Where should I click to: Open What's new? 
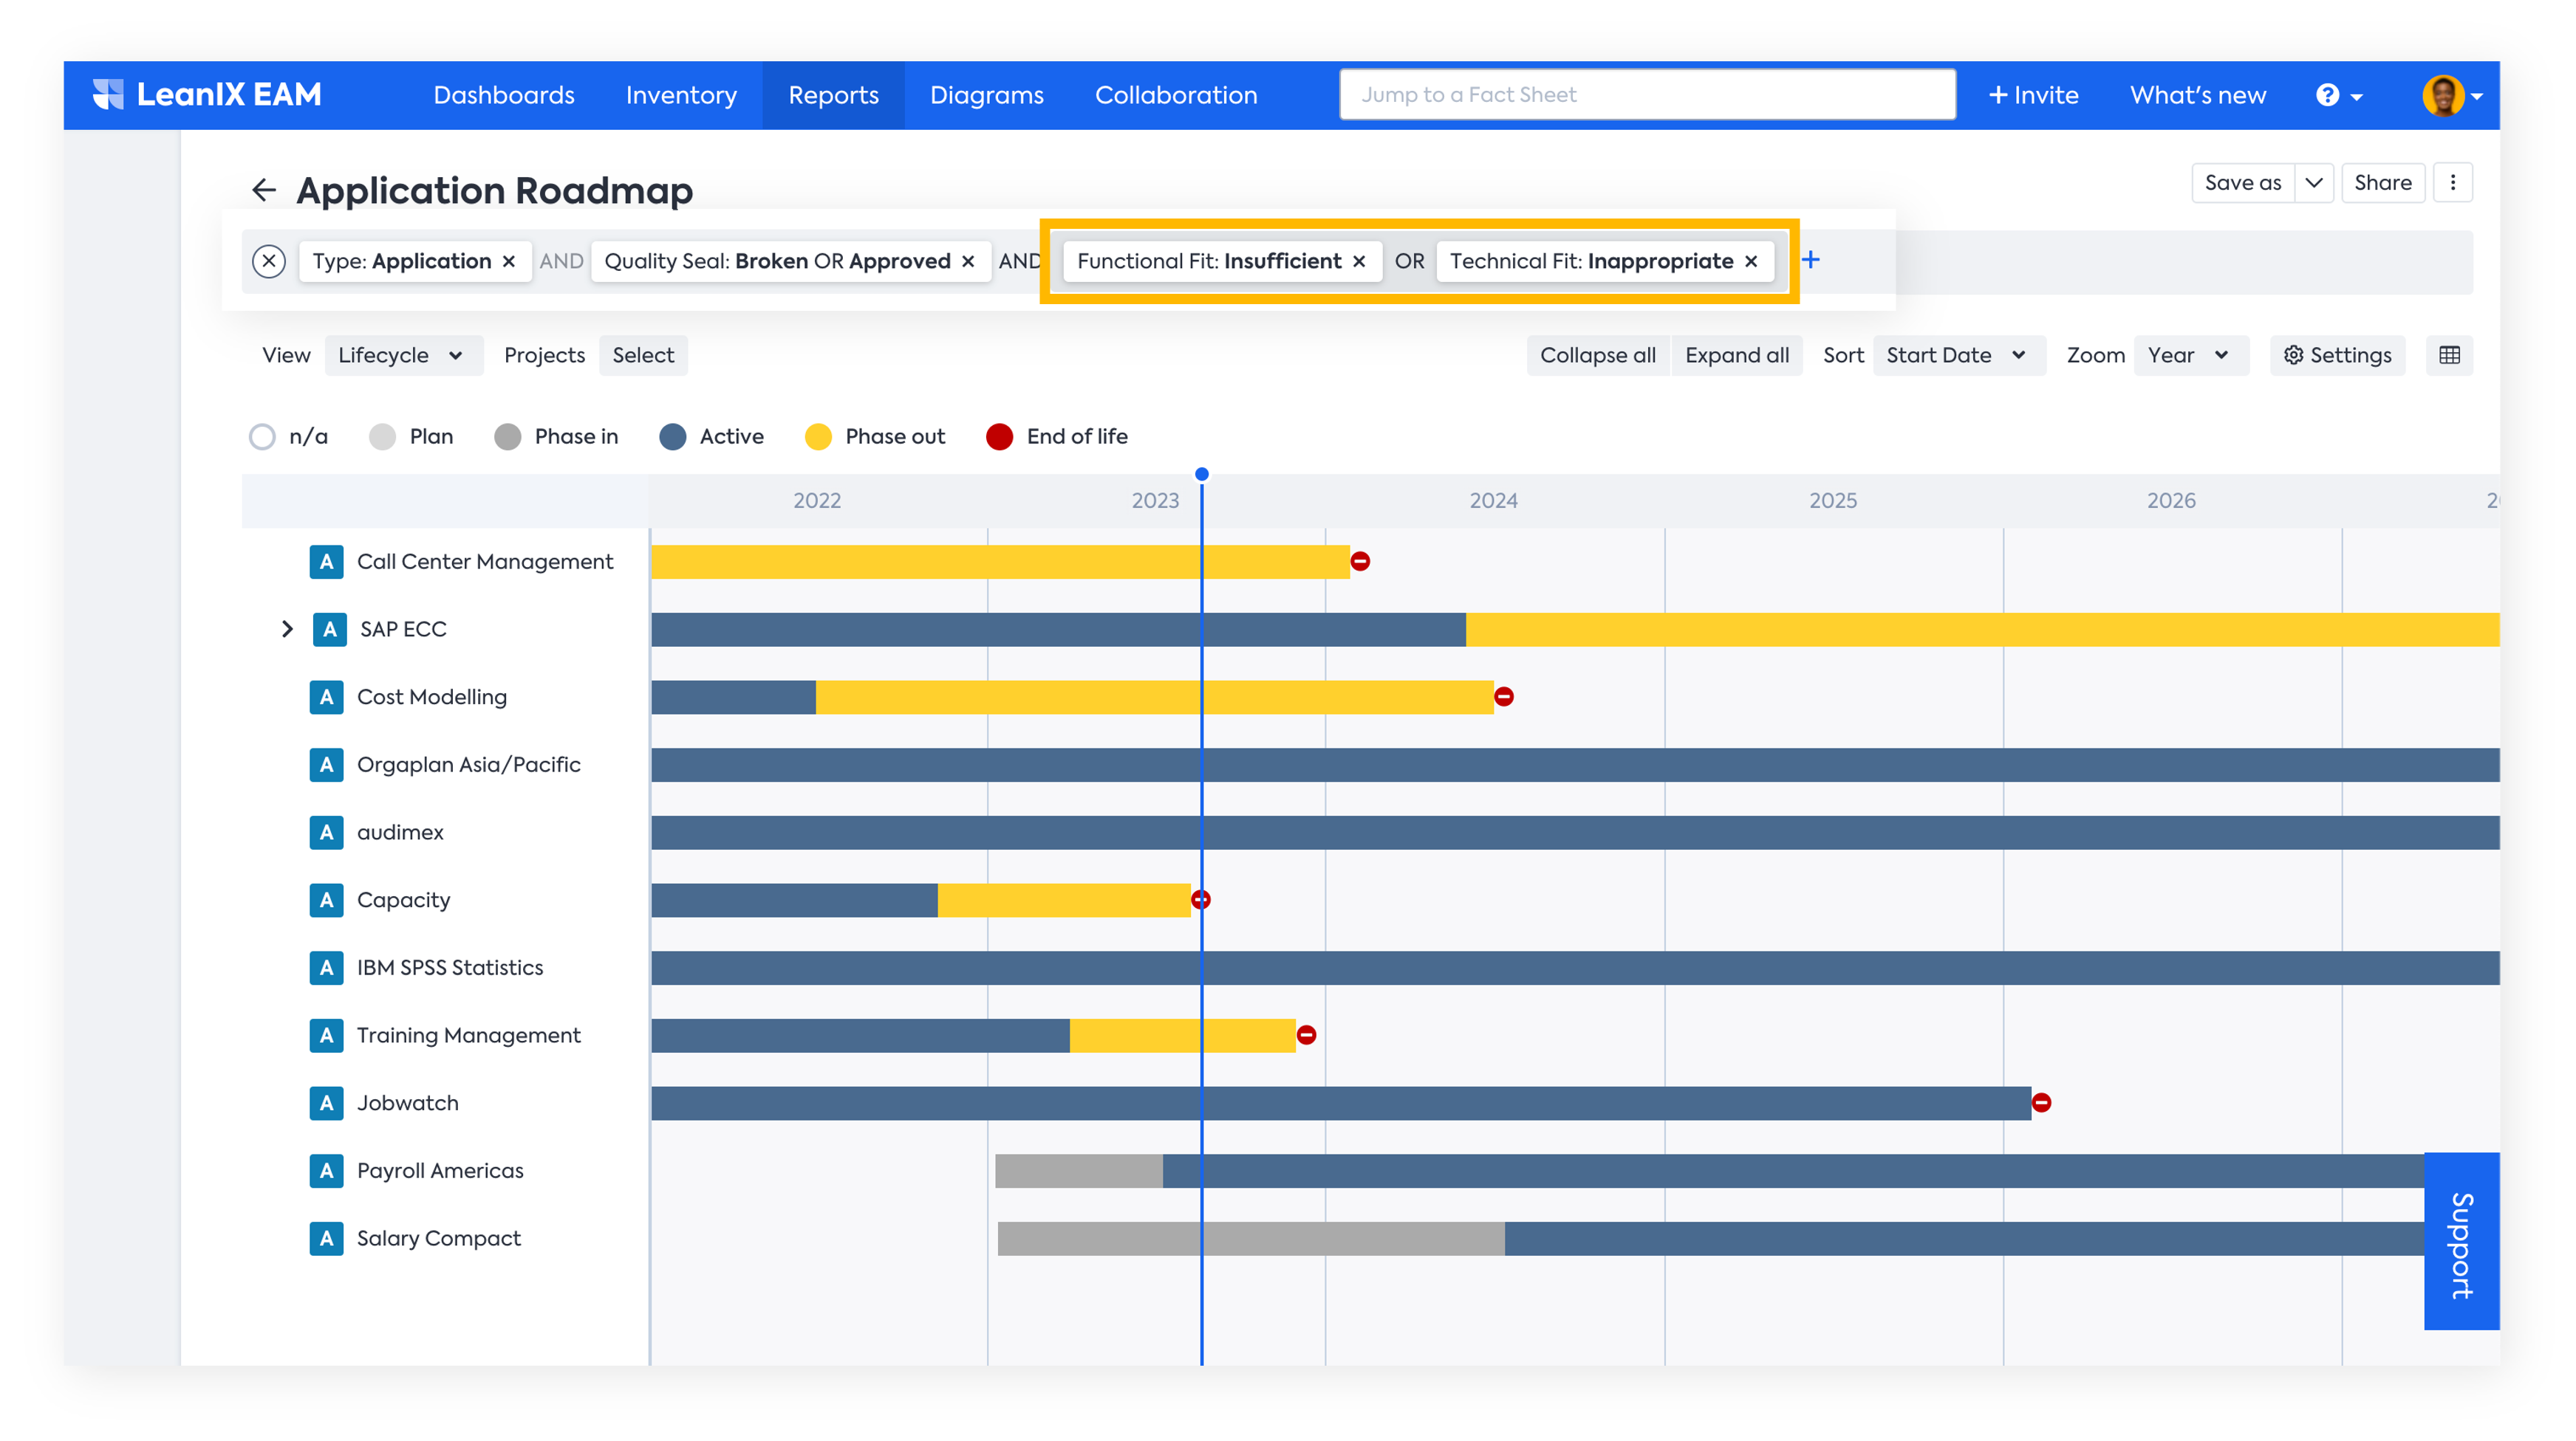(x=2198, y=95)
